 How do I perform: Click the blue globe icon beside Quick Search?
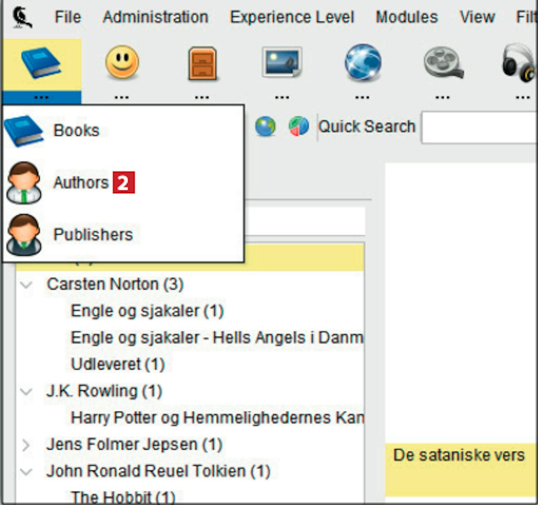tap(265, 127)
